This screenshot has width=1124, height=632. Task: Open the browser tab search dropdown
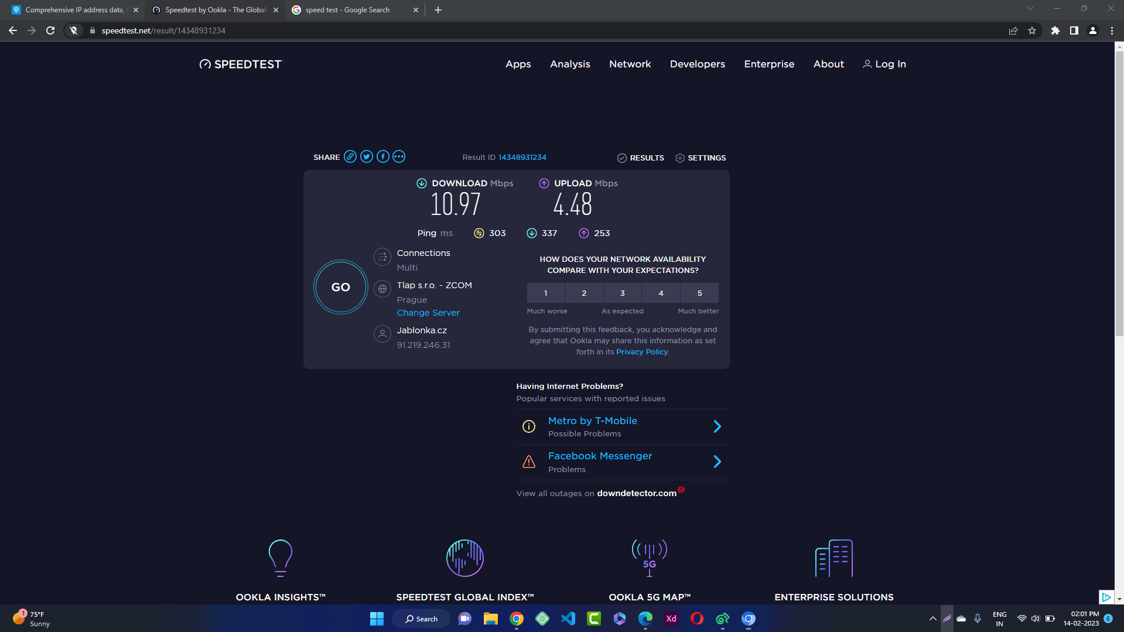click(x=1029, y=9)
